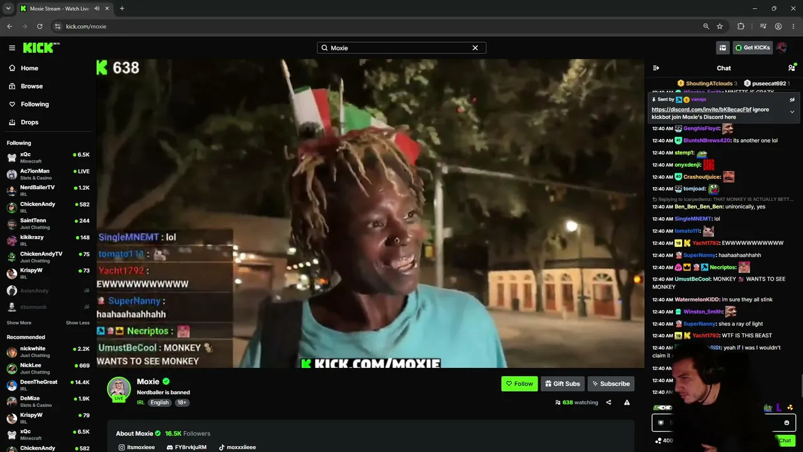This screenshot has width=803, height=452.
Task: Follow the Moxie channel
Action: (519, 384)
